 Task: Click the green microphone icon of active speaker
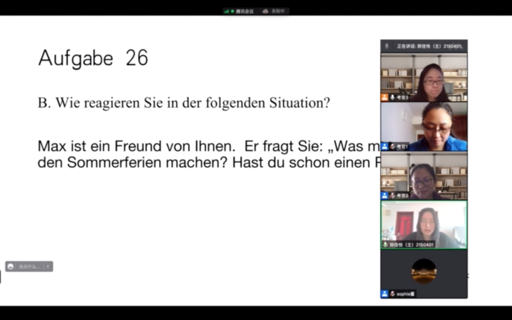[385, 245]
